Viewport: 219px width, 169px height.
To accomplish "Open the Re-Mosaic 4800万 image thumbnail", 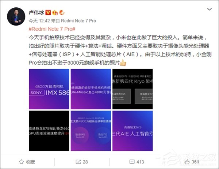I will pos(91,89).
